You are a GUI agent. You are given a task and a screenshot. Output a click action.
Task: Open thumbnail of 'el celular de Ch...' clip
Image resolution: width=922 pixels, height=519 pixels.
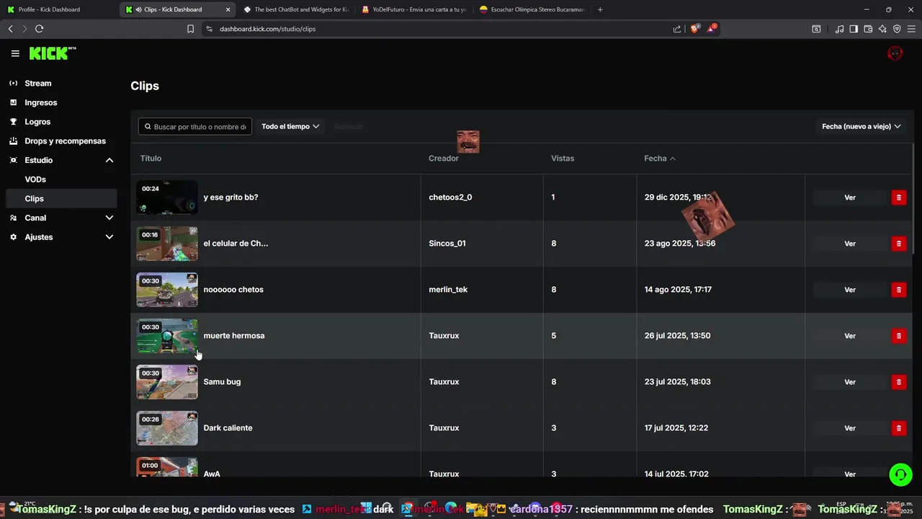pos(167,244)
